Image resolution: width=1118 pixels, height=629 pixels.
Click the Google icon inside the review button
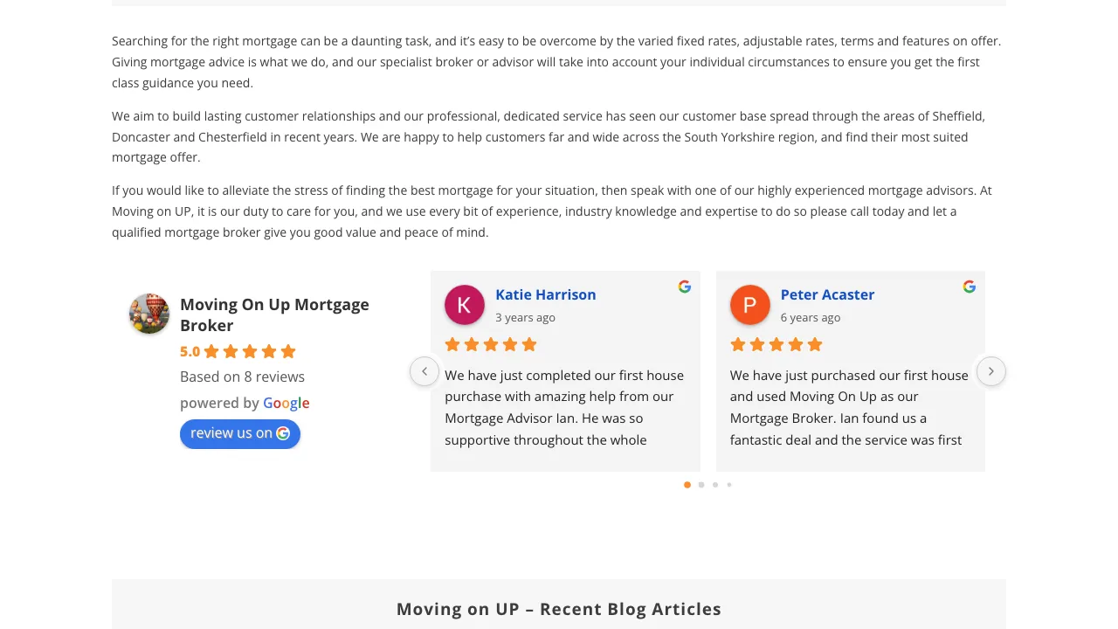[x=283, y=433]
